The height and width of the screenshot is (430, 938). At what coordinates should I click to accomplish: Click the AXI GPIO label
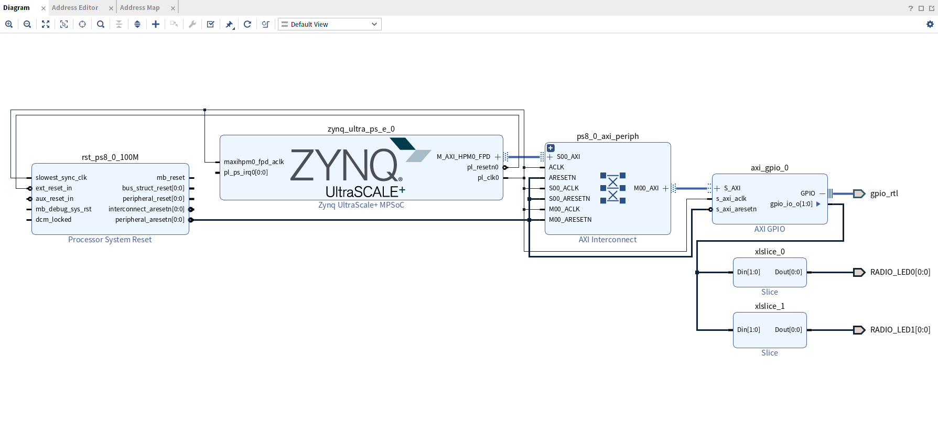[770, 229]
